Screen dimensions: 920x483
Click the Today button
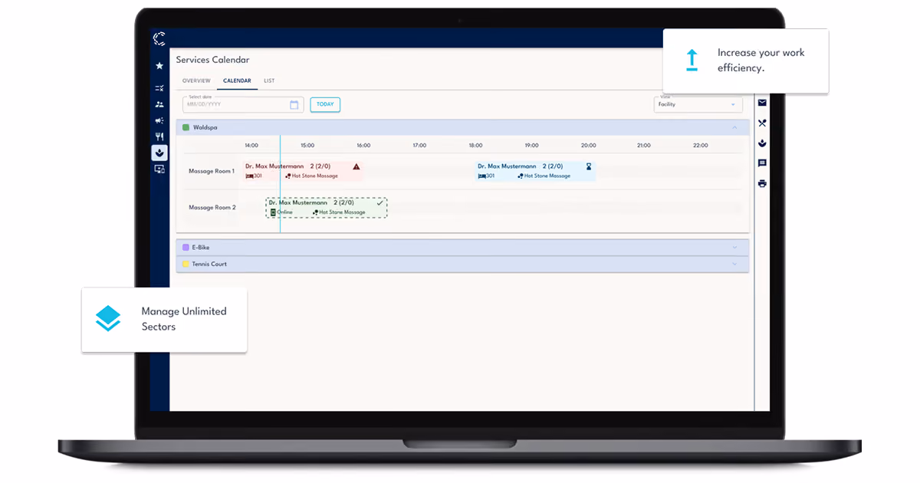click(325, 104)
